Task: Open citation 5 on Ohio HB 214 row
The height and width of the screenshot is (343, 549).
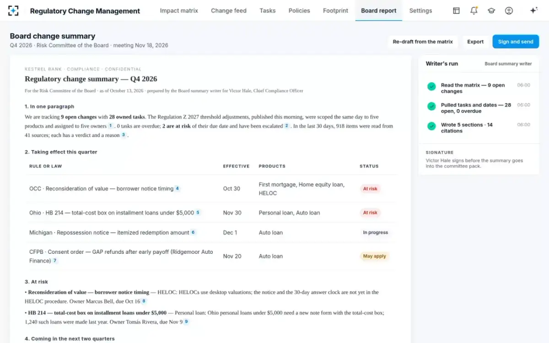Action: coord(198,213)
